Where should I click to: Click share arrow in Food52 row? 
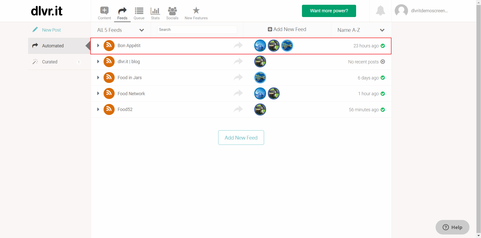(x=238, y=109)
